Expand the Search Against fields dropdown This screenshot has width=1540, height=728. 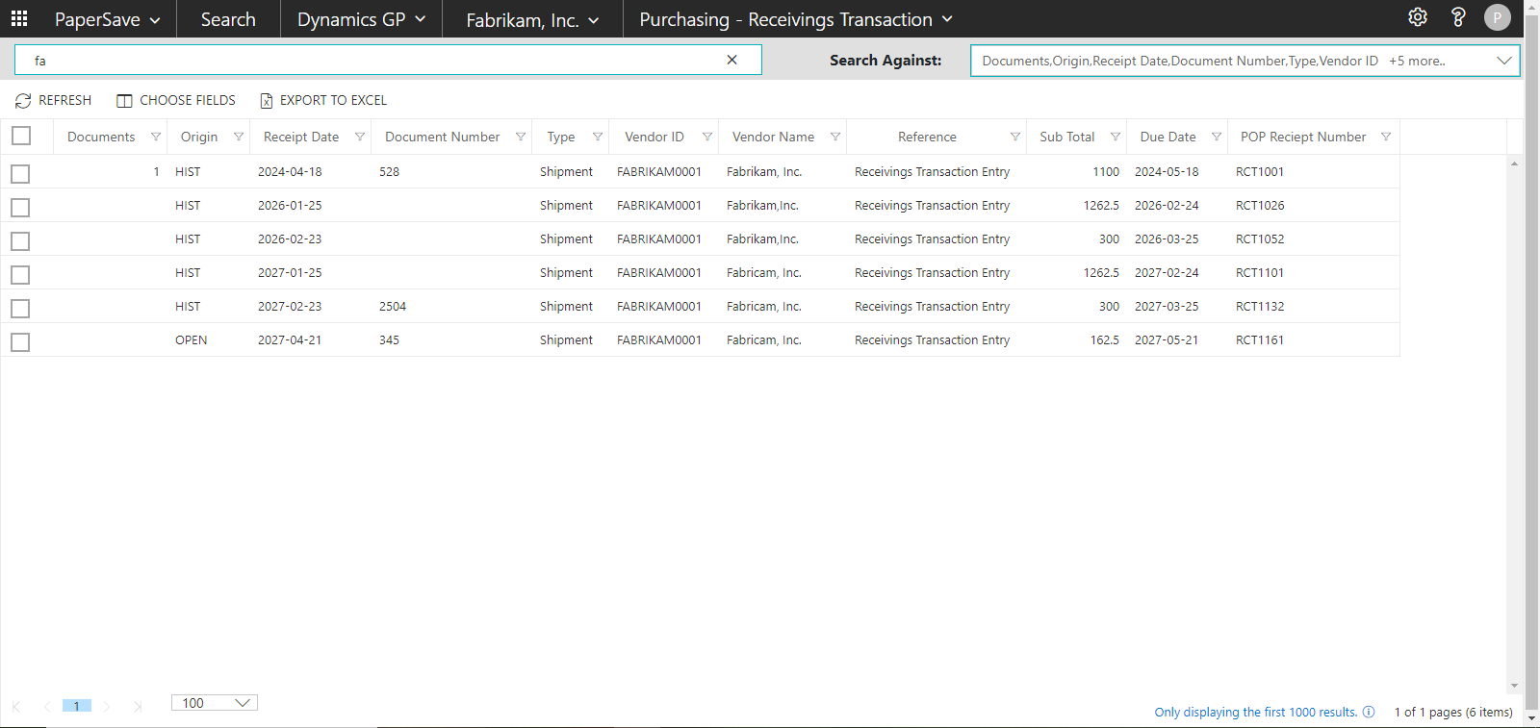coord(1503,61)
